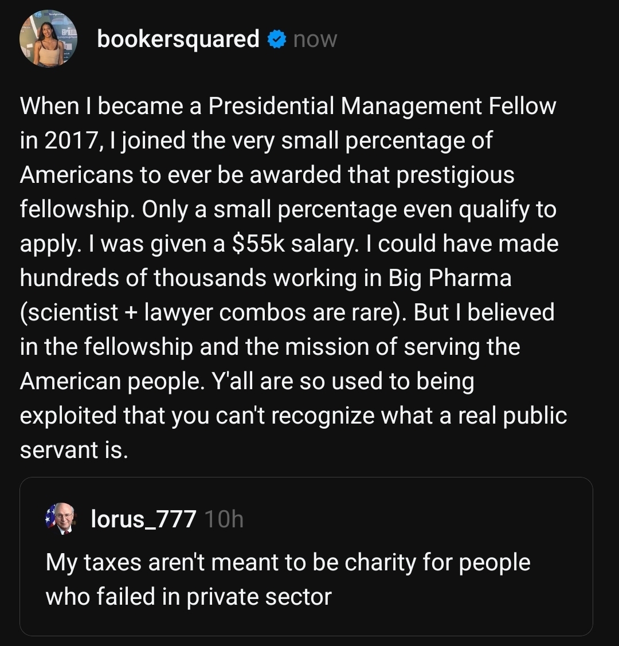Click the "$55k" salary figure
619x646 pixels.
pyautogui.click(x=256, y=244)
